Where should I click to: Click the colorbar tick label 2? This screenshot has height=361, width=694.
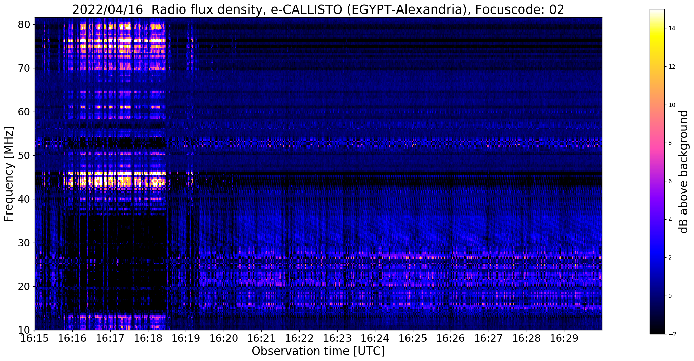point(670,258)
